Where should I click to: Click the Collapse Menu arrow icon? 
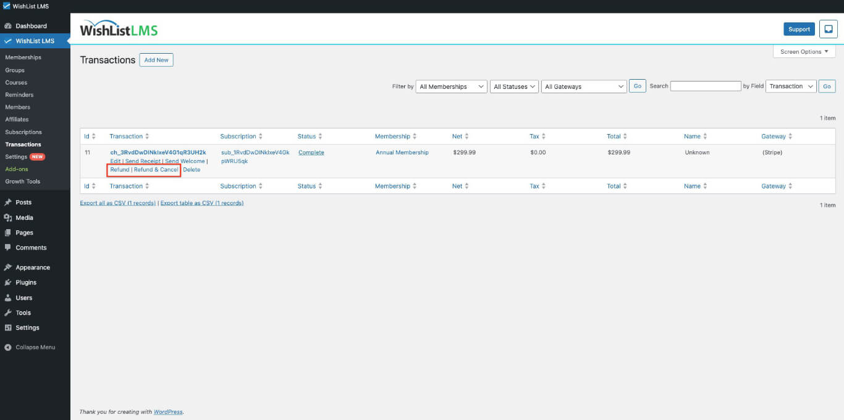pos(8,347)
